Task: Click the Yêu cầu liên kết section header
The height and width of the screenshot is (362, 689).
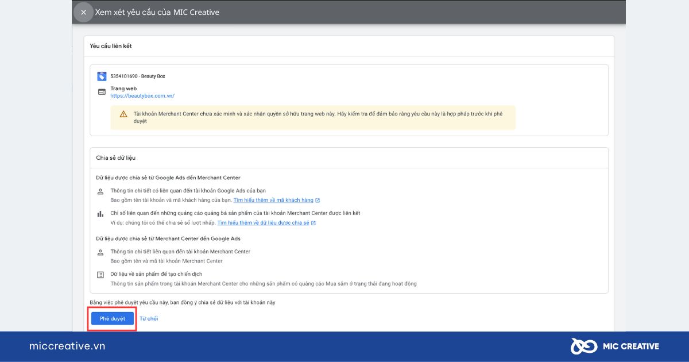Action: pos(111,46)
